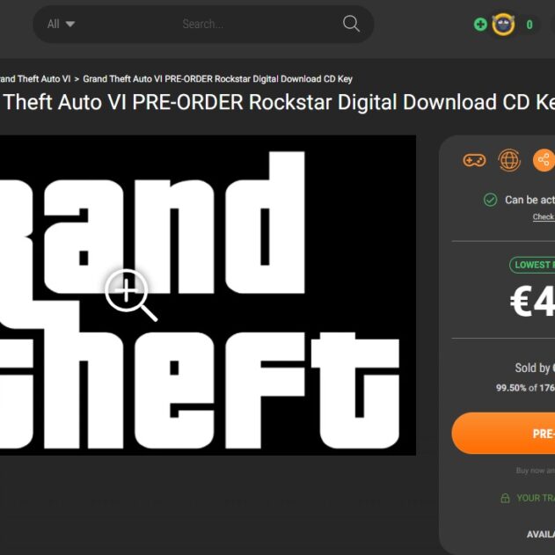
Task: Enlarge the Grand Theft Auto cover image
Action: click(208, 296)
